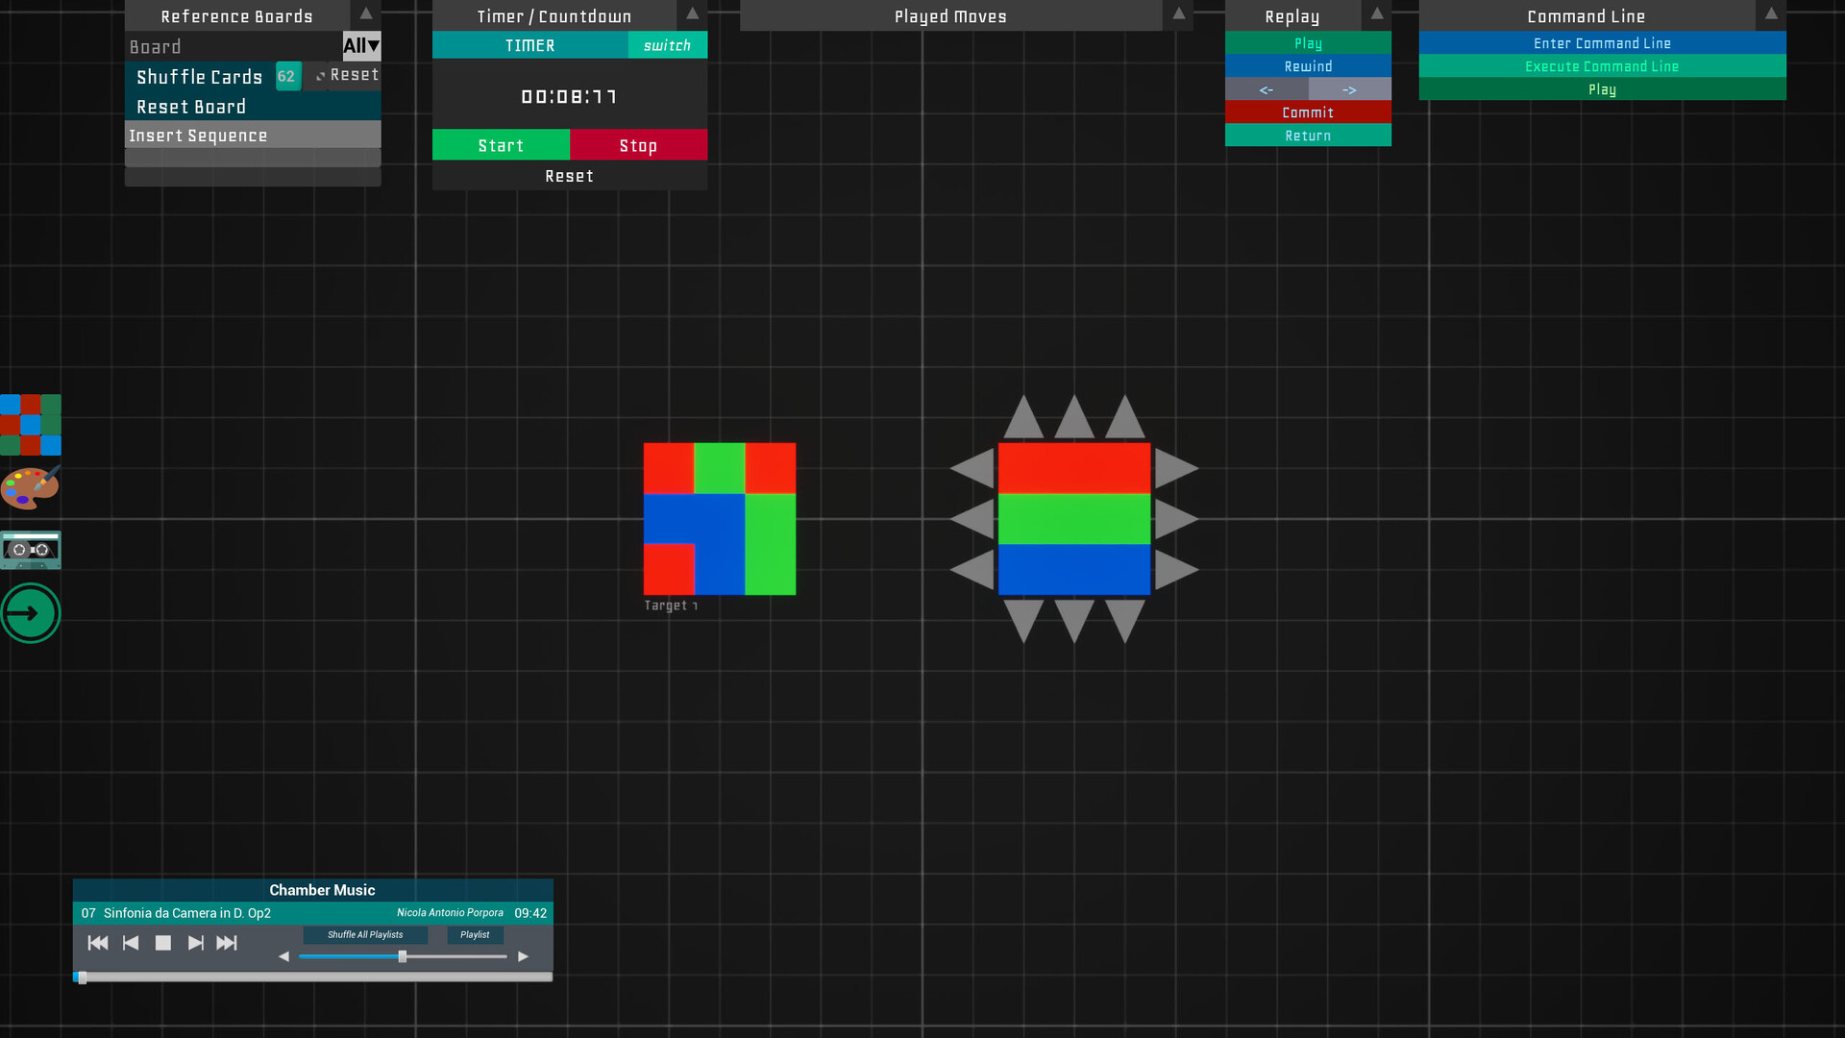Open the color palette tool
1845x1038 pixels.
30,488
